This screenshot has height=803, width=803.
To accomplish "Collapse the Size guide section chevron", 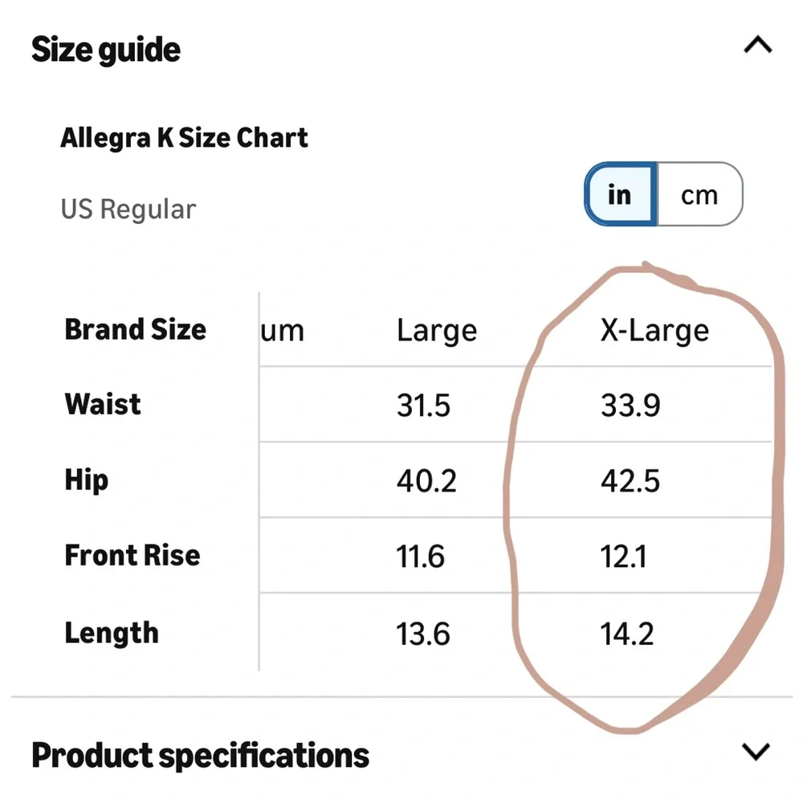I will 757,45.
